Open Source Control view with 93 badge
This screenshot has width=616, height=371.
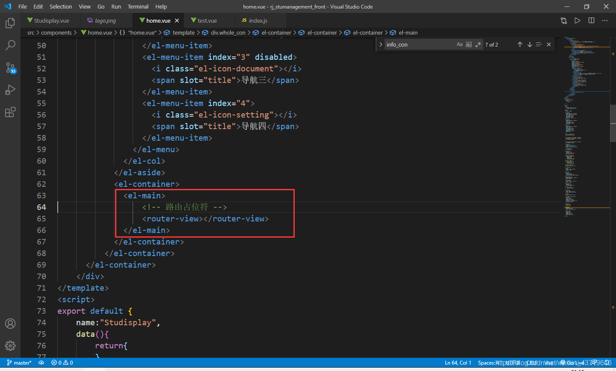tap(10, 68)
